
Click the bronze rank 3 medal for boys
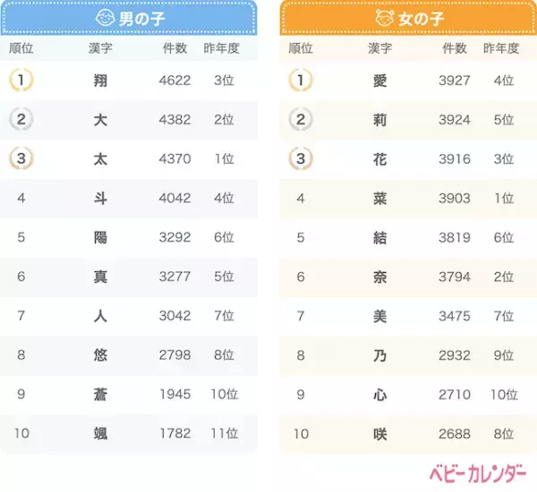point(21,159)
